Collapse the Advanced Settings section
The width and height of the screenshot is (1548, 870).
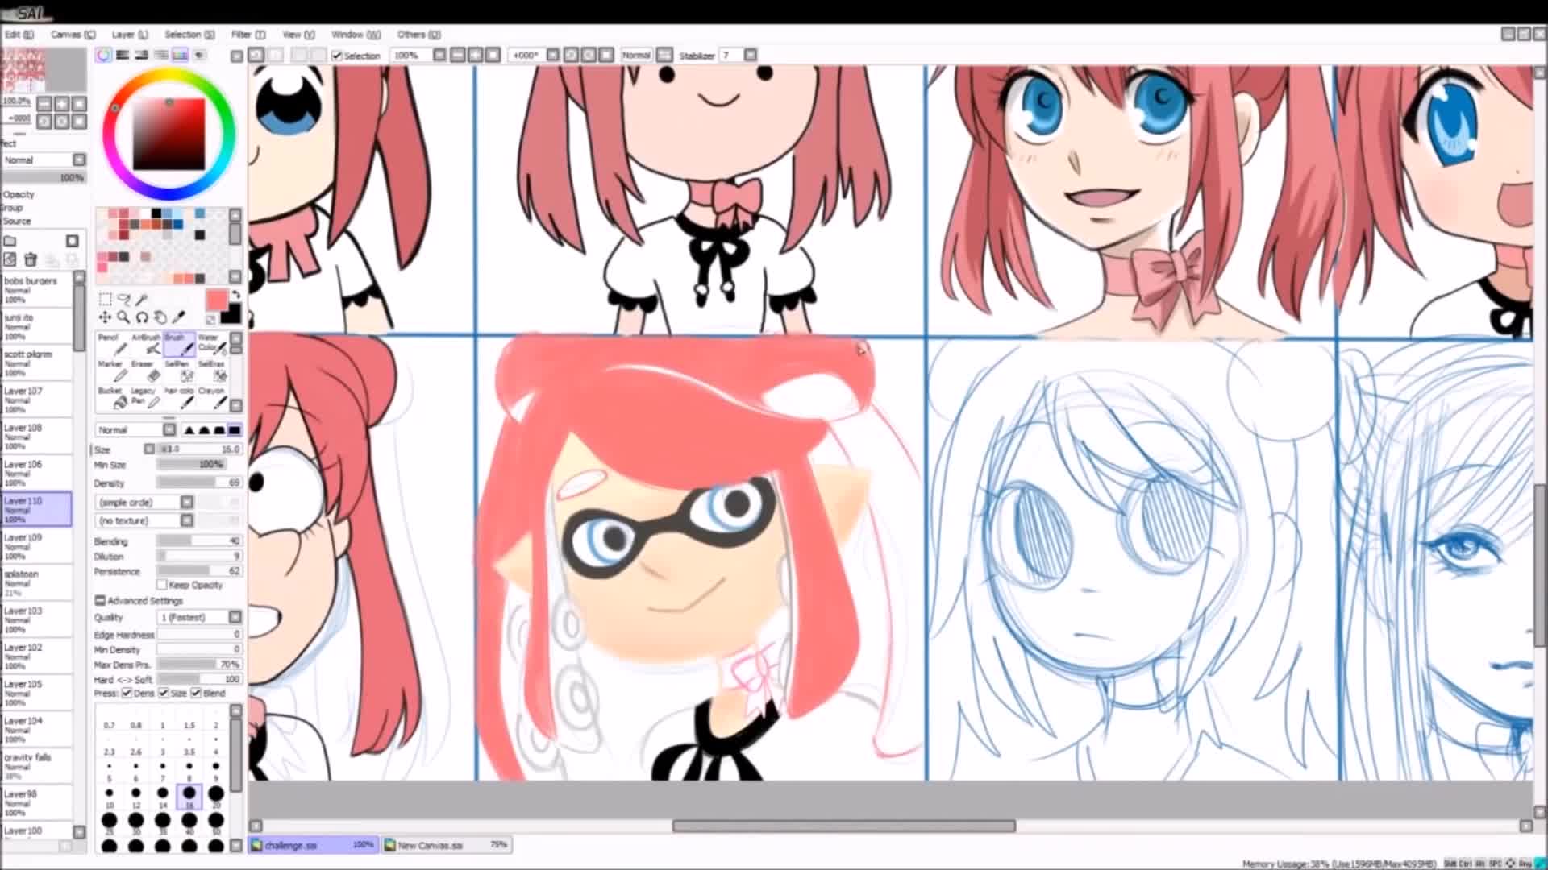100,601
